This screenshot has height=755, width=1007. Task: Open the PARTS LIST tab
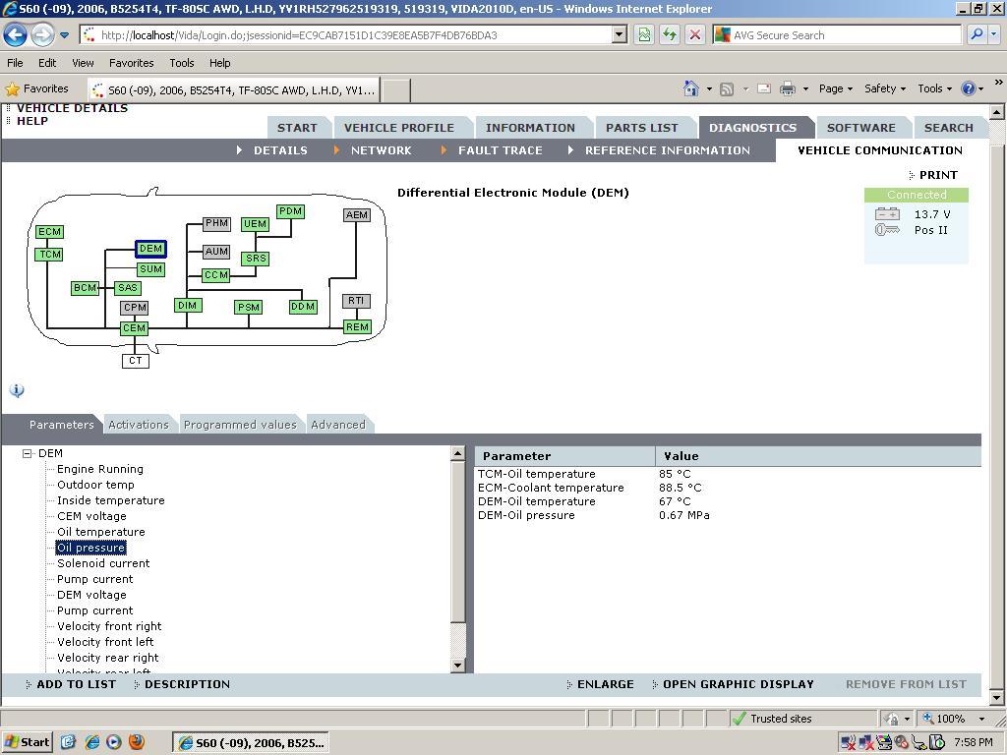[x=641, y=128]
